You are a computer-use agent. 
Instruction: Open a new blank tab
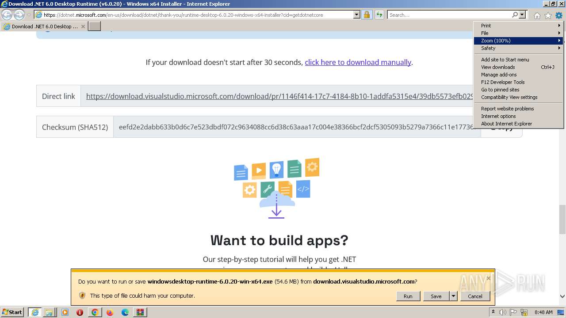coord(95,26)
